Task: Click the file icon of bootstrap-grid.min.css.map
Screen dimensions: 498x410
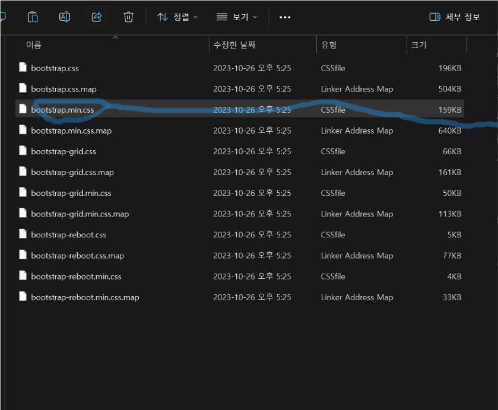Action: pos(23,213)
